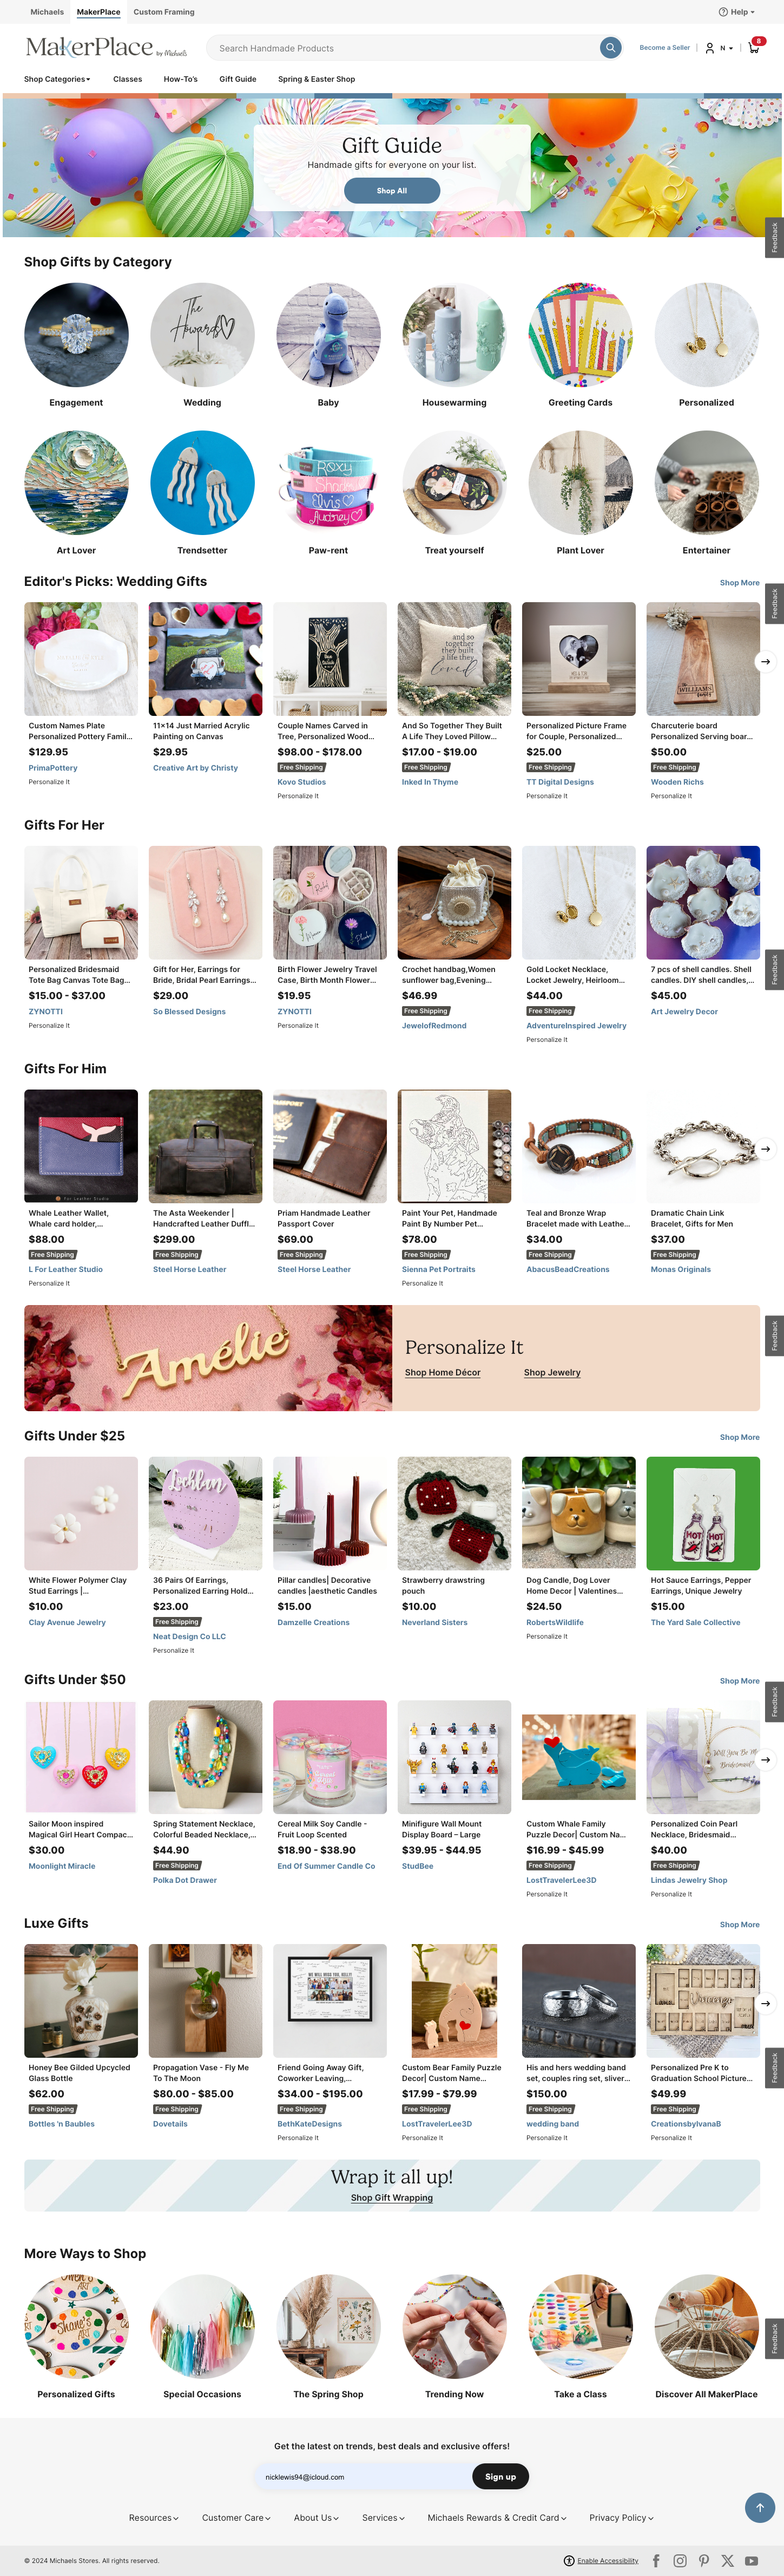
Task: Expand the Customer Care footer menu
Action: (236, 2517)
